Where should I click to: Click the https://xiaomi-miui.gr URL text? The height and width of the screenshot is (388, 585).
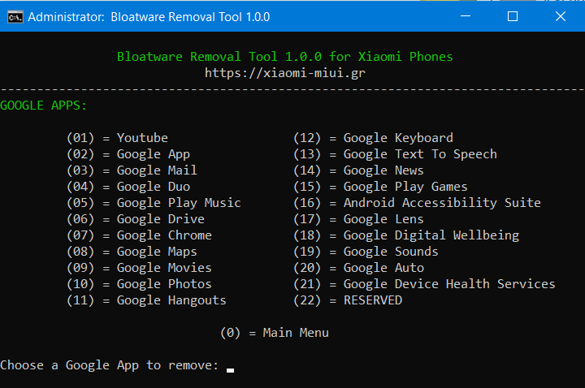[285, 73]
